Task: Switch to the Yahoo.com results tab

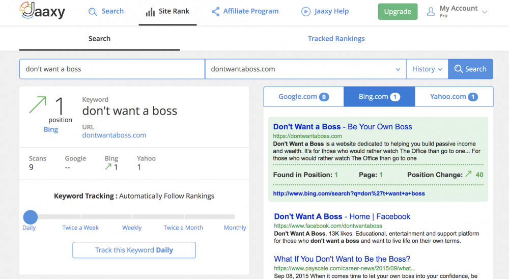Action: pos(454,96)
